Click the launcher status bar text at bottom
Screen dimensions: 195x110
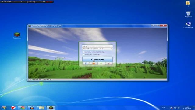coord(40,79)
